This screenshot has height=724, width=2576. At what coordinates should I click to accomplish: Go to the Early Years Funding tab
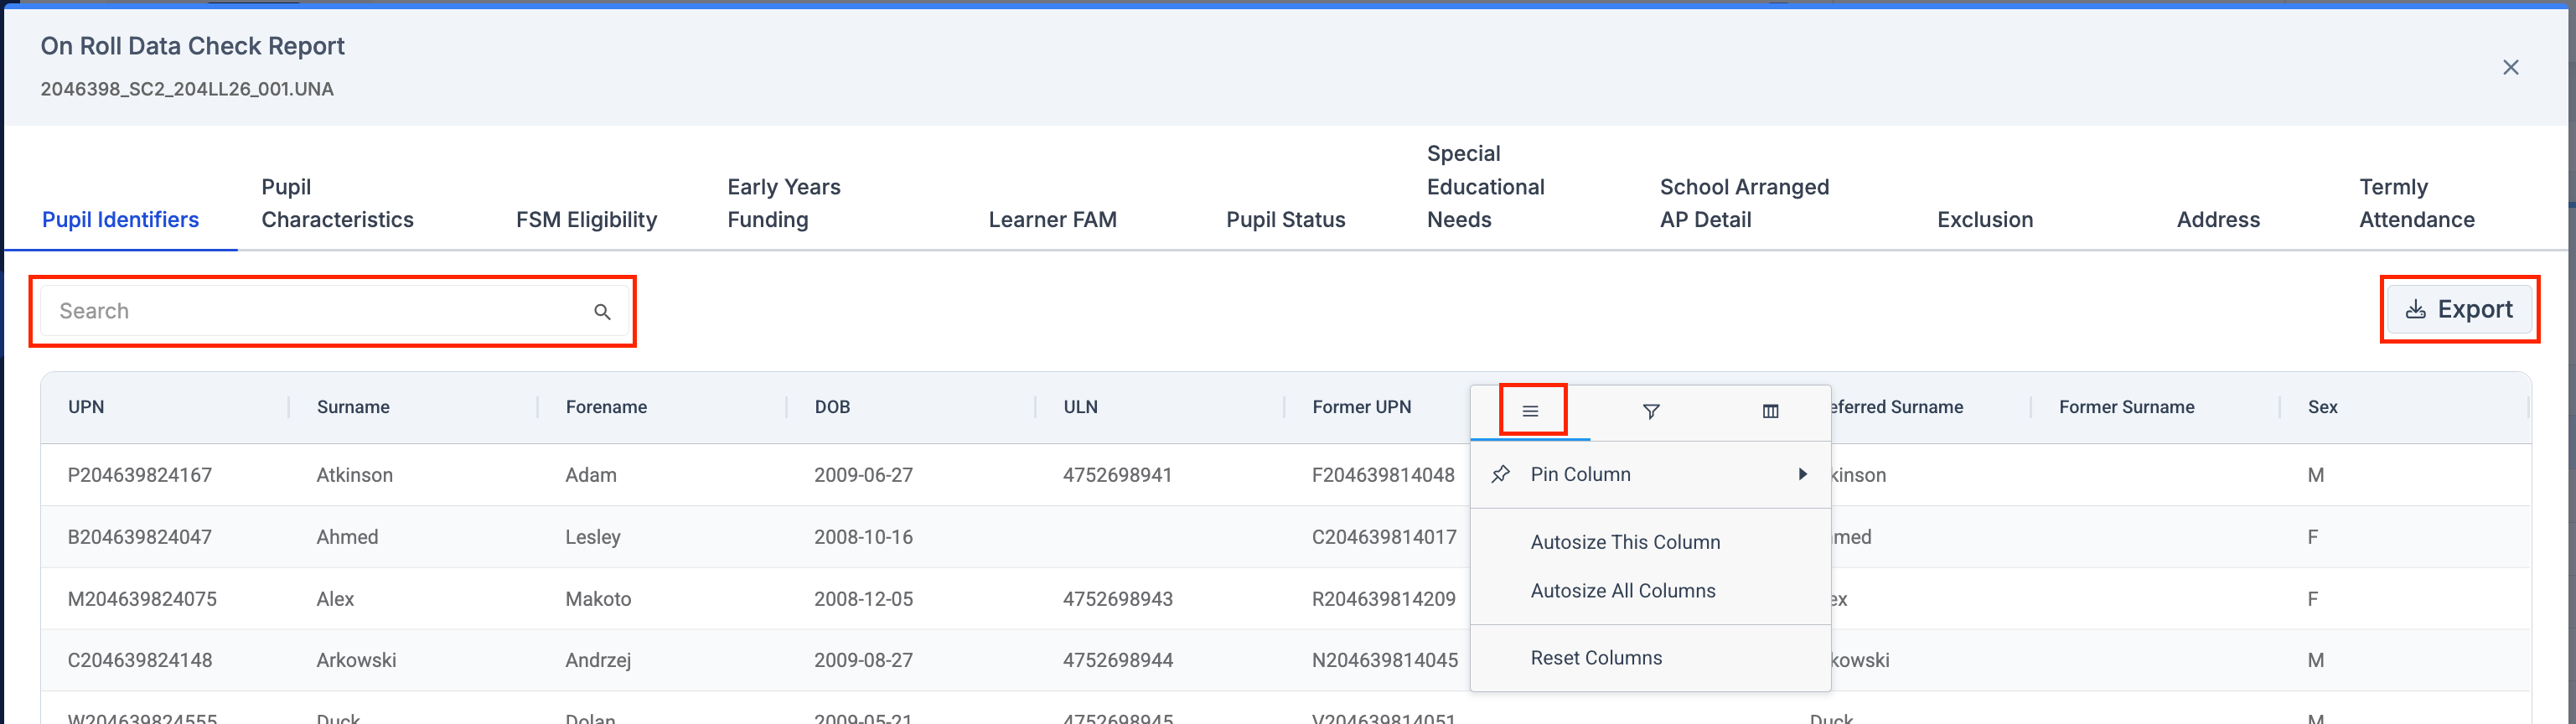[784, 203]
